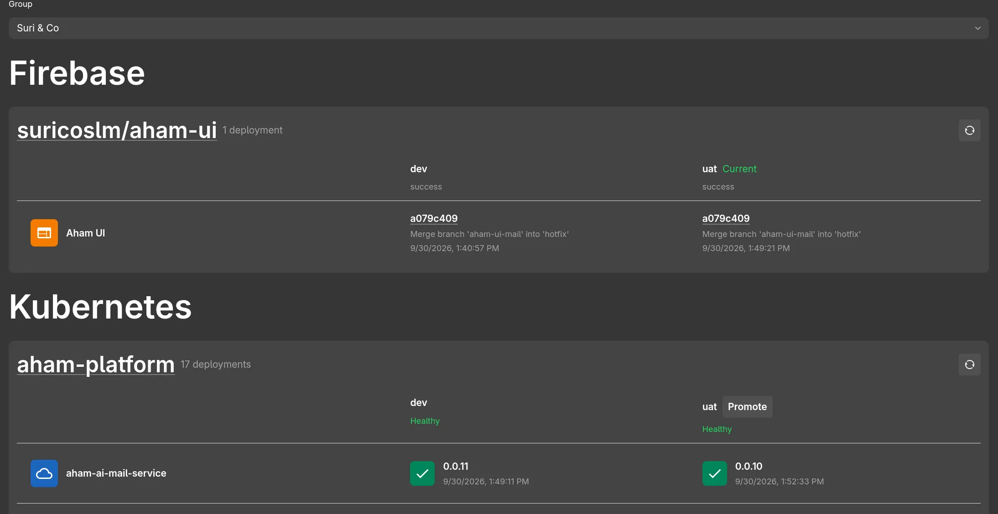998x514 pixels.
Task: Click the Healthy status under dev
Action: [425, 421]
